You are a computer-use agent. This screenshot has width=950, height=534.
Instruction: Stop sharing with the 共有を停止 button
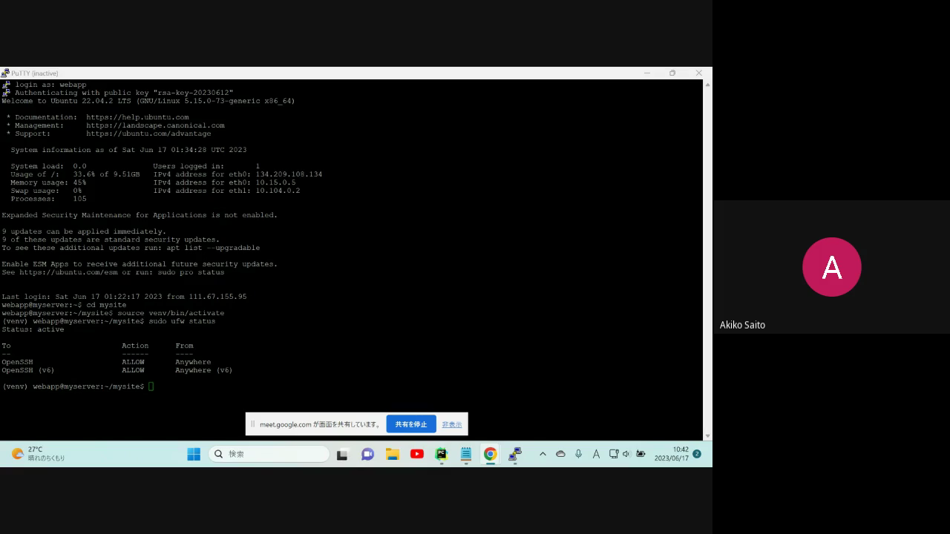[410, 424]
